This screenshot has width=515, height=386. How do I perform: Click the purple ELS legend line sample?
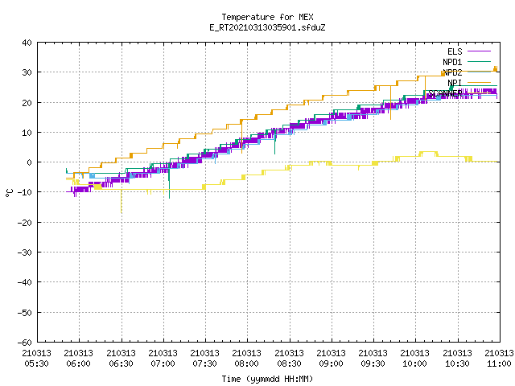click(x=479, y=51)
